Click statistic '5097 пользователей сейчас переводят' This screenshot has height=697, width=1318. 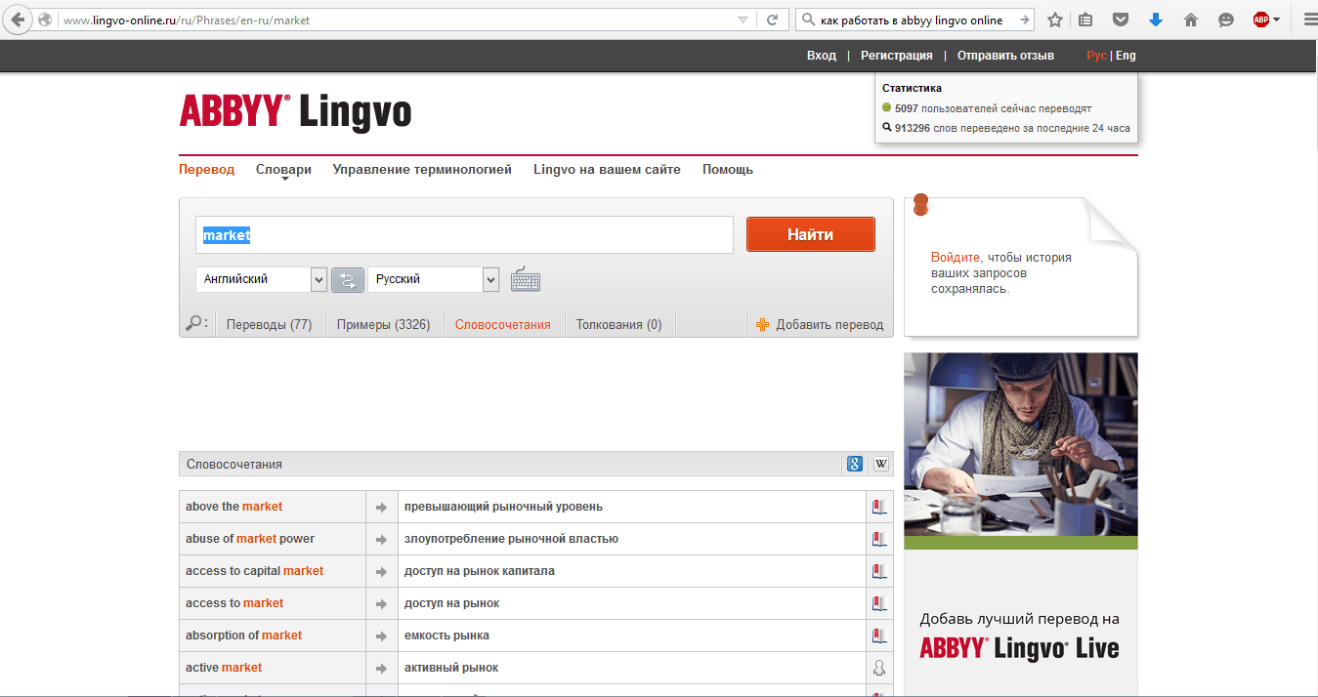993,108
